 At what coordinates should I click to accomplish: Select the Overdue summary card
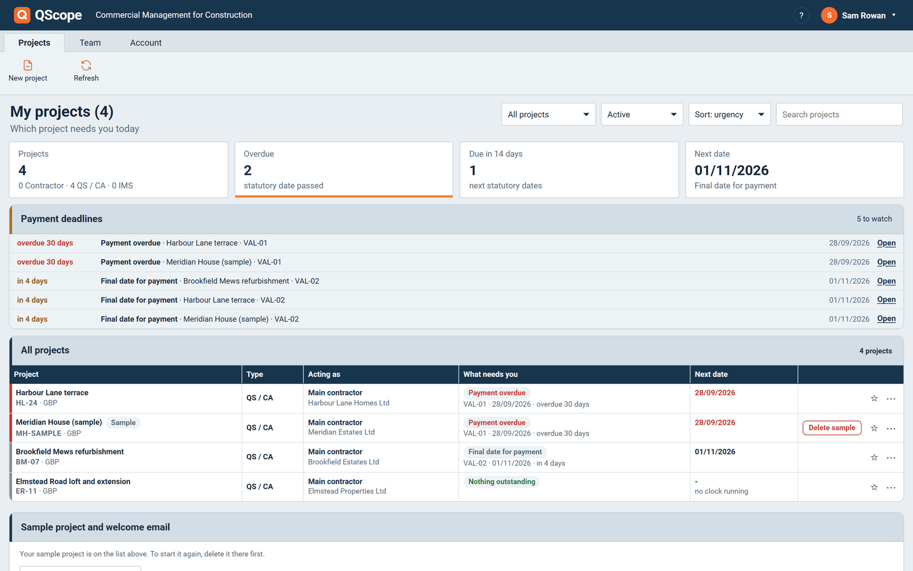(344, 170)
